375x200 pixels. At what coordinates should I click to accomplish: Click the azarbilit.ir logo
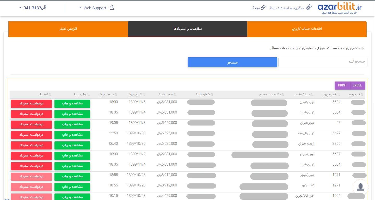pos(339,8)
